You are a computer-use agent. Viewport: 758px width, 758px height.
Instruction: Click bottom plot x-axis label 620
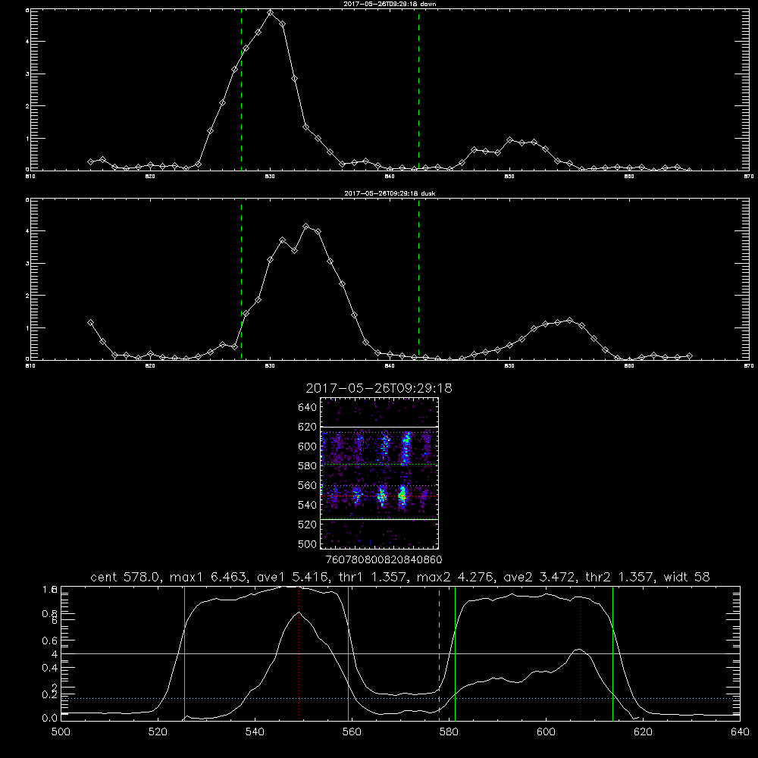pyautogui.click(x=643, y=732)
